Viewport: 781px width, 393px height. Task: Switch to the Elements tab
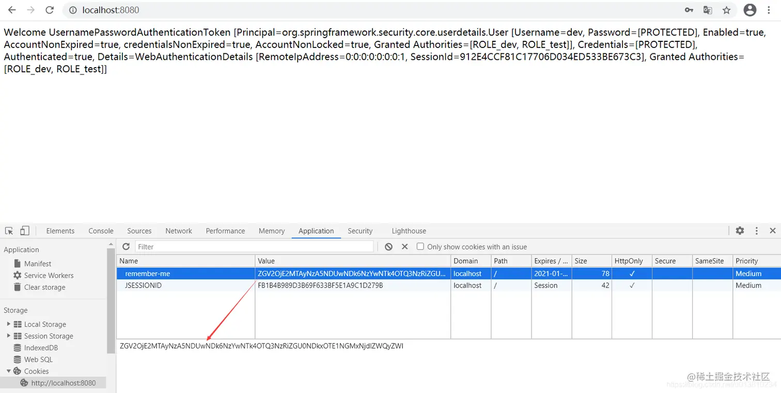coord(60,231)
